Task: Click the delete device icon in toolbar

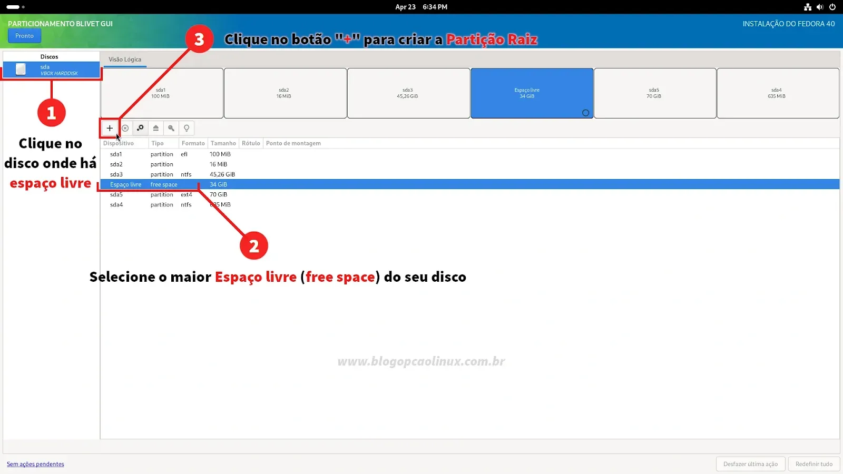Action: click(x=125, y=128)
